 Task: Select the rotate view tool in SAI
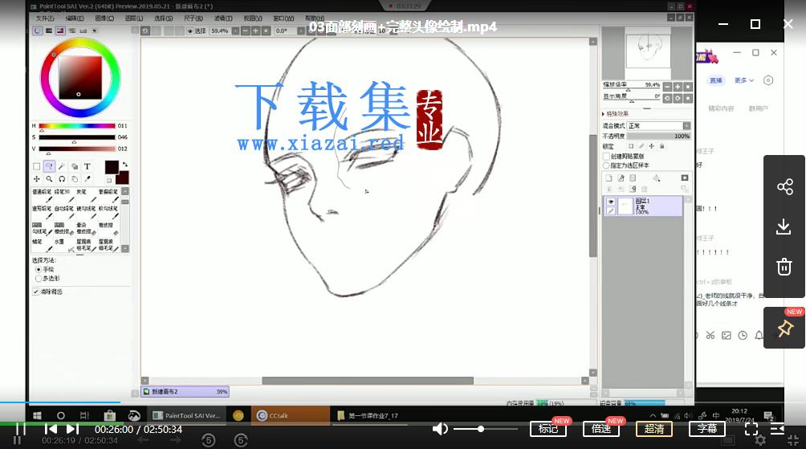(x=62, y=179)
